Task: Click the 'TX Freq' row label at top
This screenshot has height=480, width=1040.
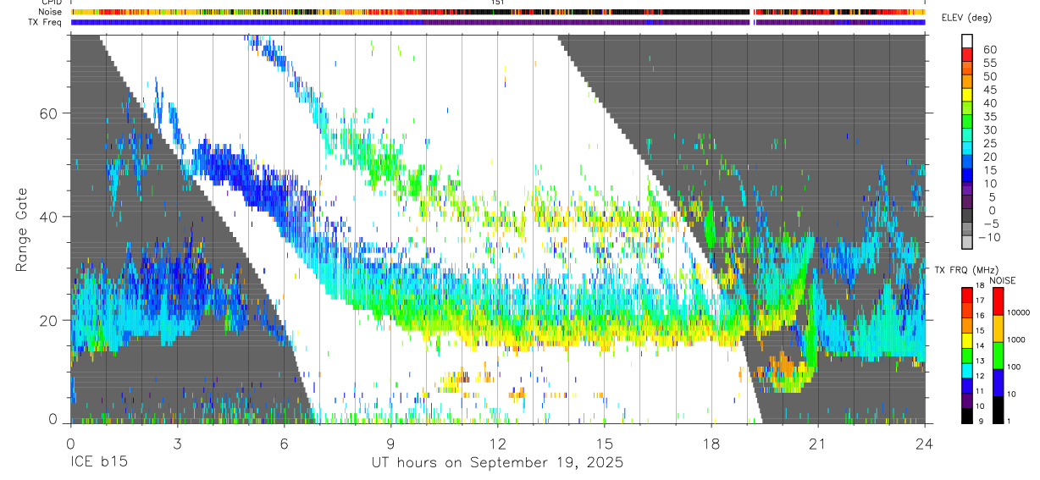Action: [x=46, y=22]
